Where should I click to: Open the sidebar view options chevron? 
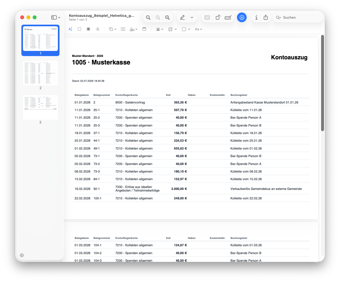pyautogui.click(x=59, y=18)
